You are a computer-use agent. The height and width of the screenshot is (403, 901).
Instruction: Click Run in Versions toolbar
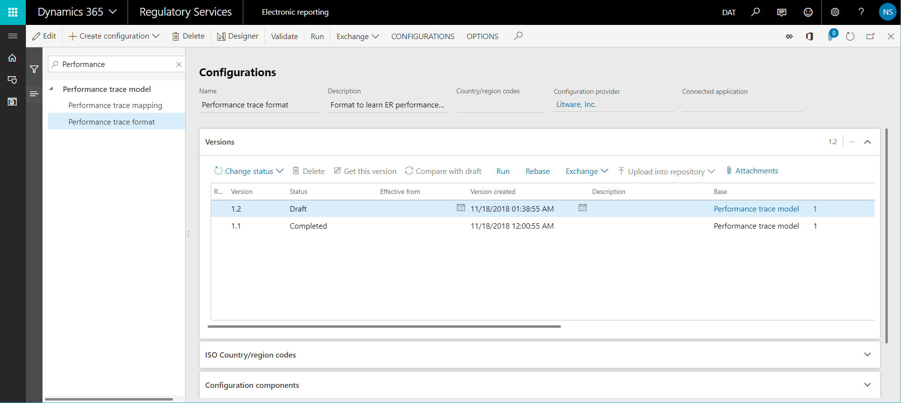tap(503, 171)
